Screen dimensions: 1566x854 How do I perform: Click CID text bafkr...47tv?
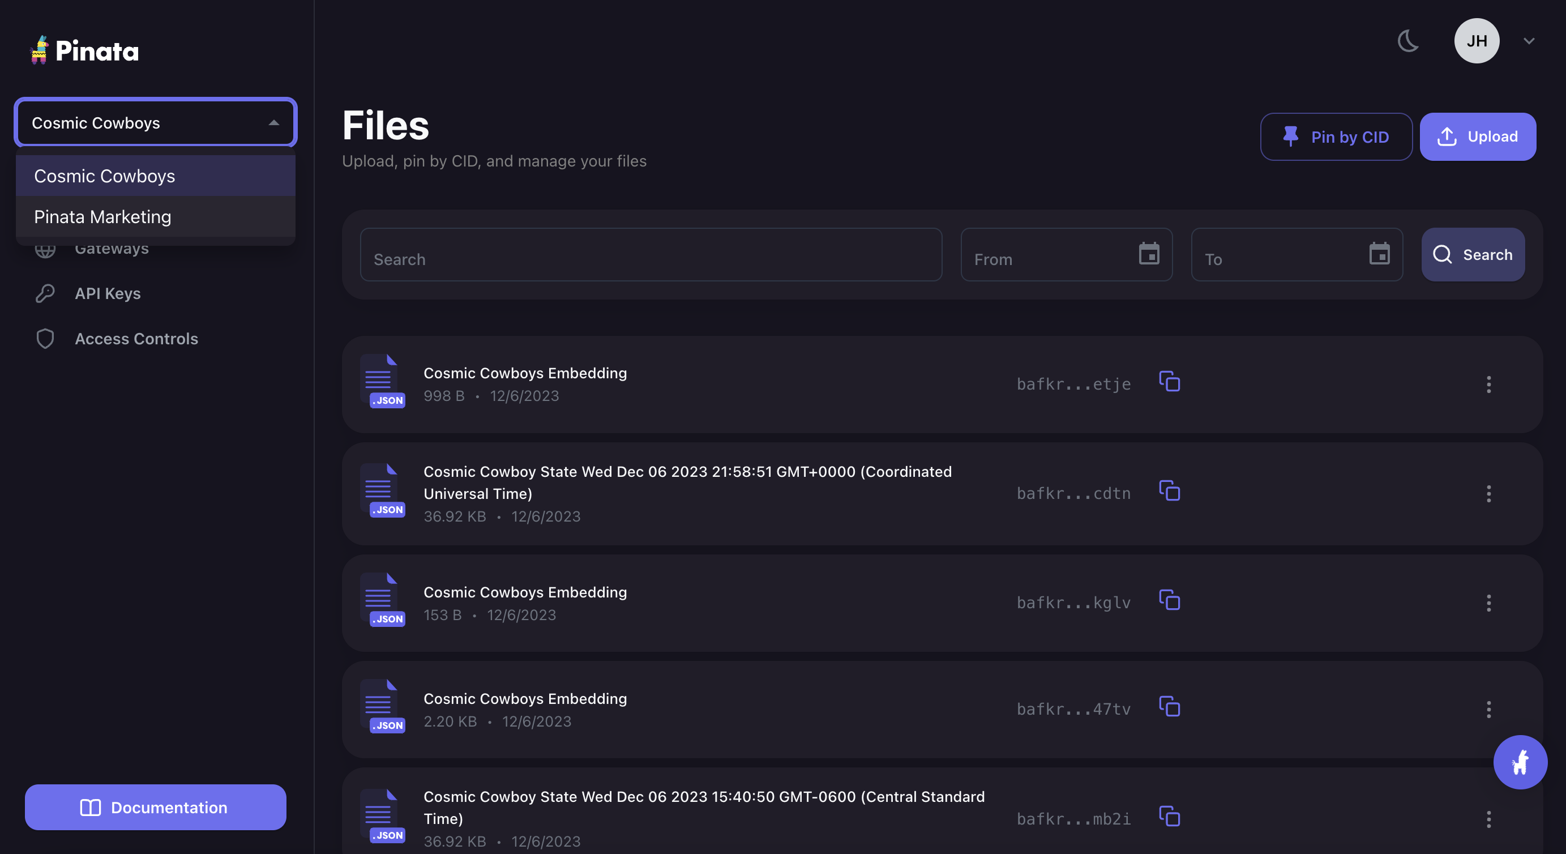pyautogui.click(x=1073, y=709)
